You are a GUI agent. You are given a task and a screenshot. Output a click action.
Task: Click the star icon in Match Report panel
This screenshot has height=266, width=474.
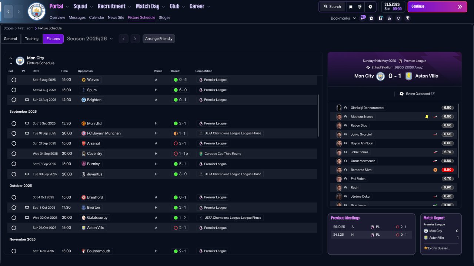[x=425, y=248]
